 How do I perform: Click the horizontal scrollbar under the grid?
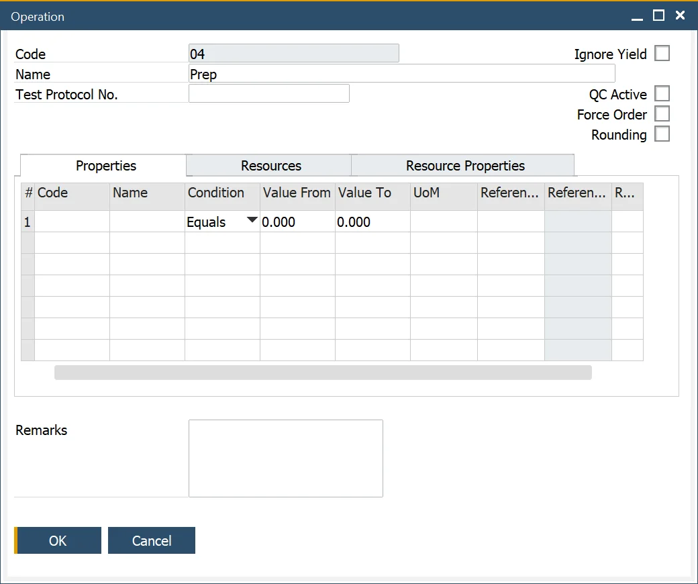[x=323, y=373]
